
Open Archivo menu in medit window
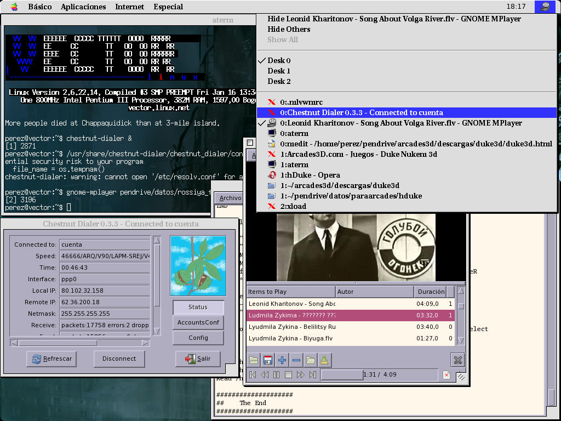[231, 197]
